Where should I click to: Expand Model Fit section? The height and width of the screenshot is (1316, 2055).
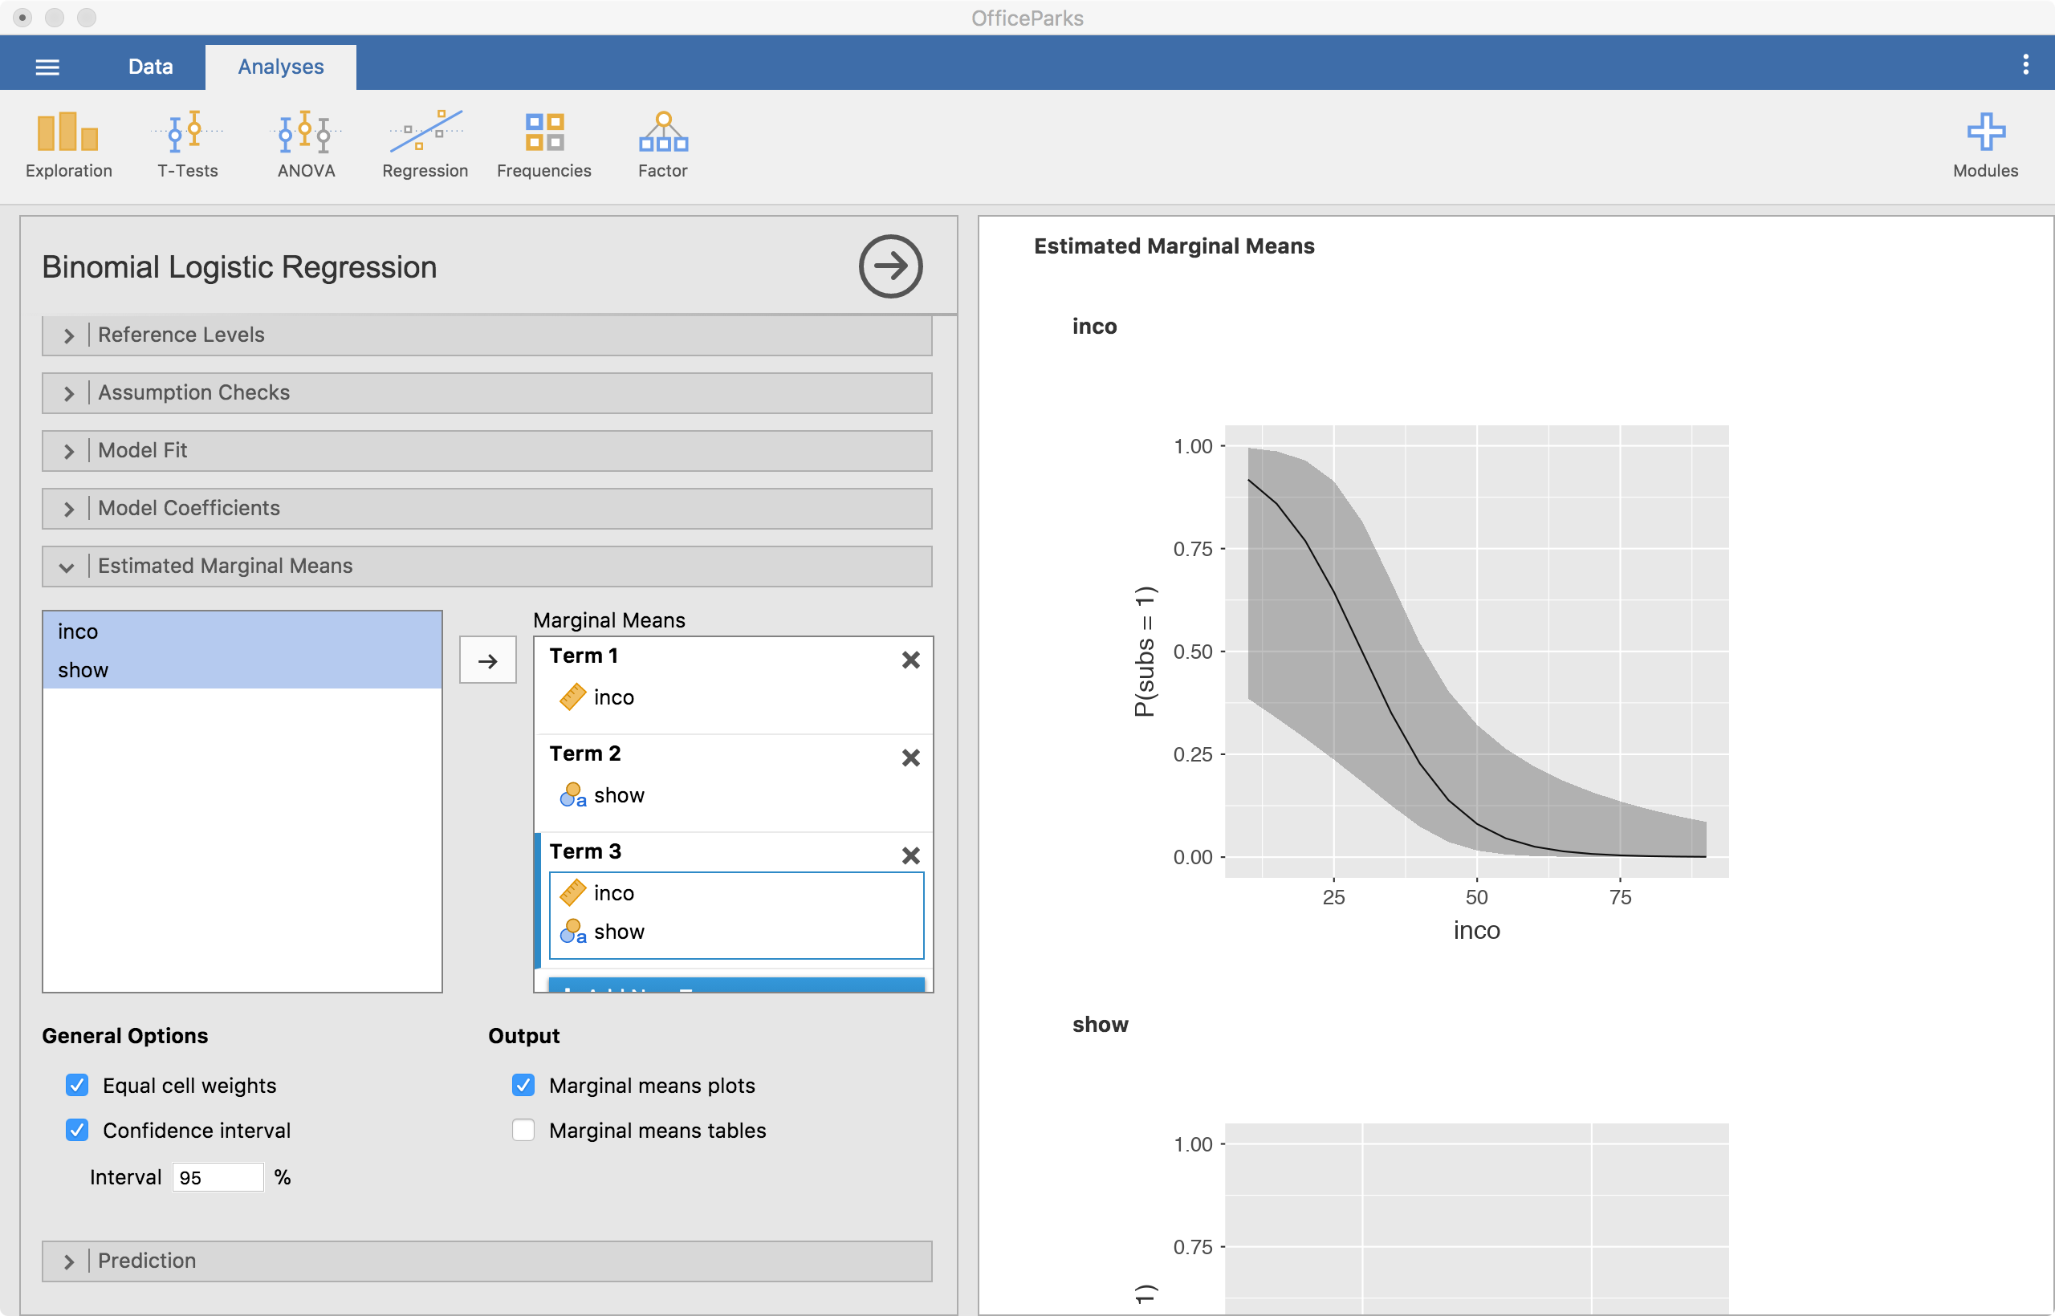(486, 450)
